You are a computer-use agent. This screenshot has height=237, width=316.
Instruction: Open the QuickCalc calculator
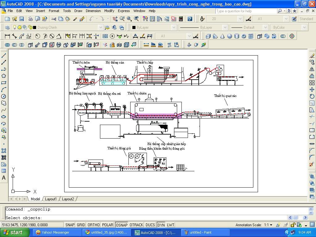181,19
